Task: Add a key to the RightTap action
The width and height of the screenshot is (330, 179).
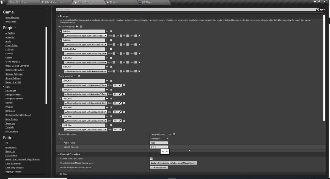Action: pyautogui.click(x=107, y=31)
